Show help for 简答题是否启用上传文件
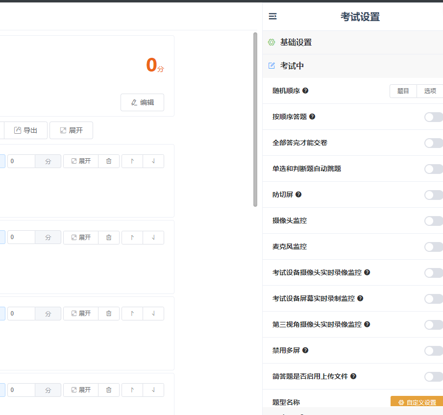 (353, 377)
